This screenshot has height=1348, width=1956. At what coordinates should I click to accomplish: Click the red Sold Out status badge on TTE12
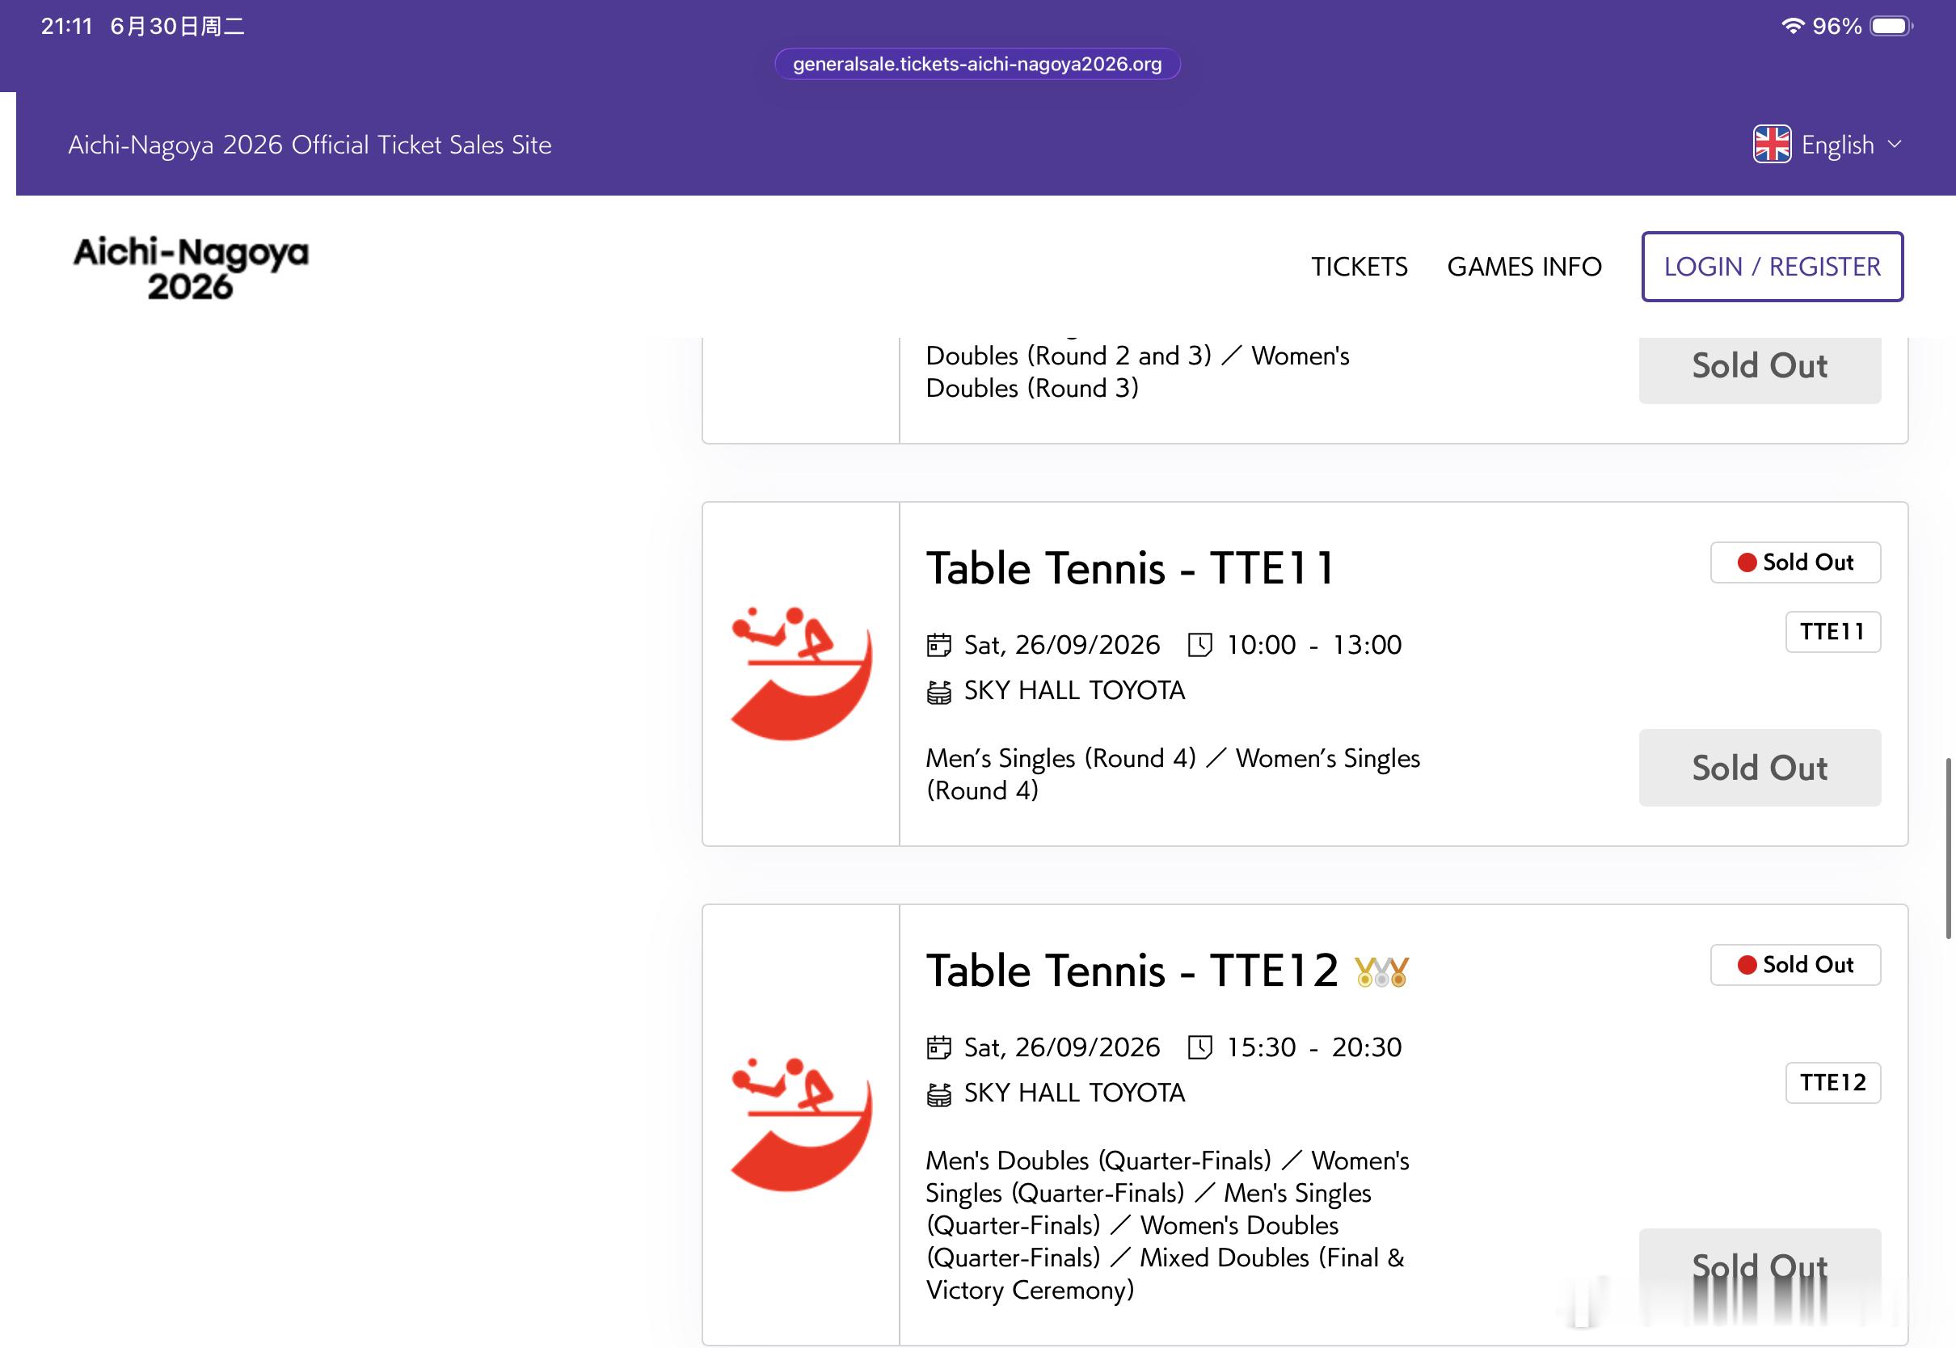[x=1795, y=965]
